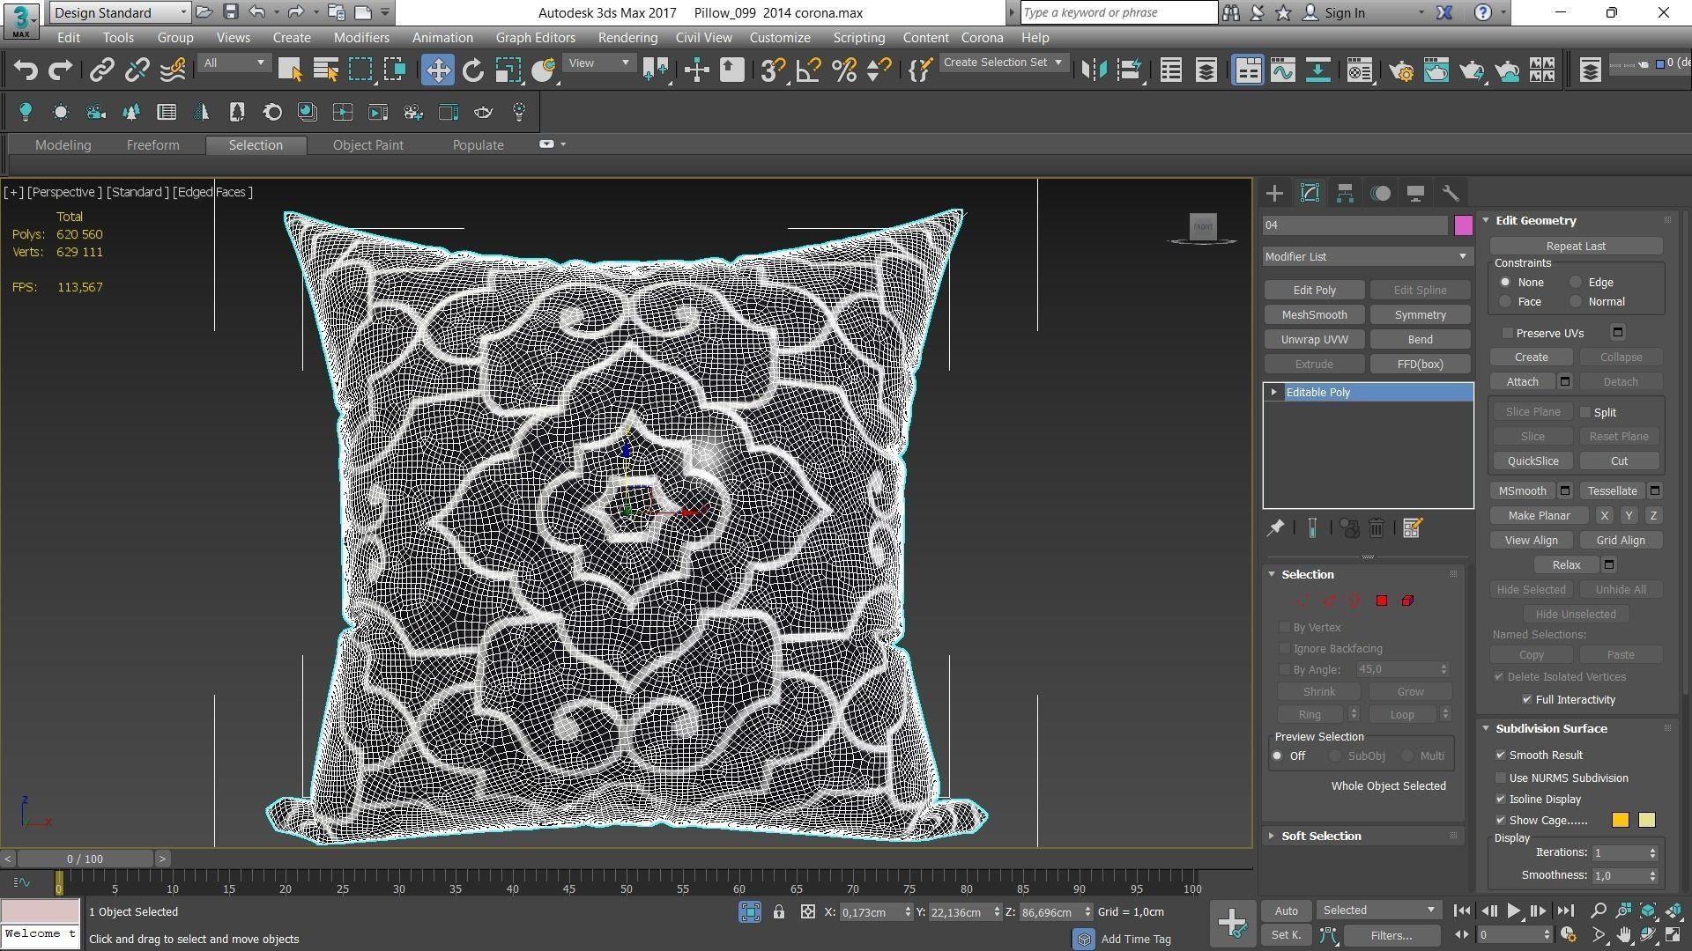Click the Mirror tool icon
Screen dimensions: 1692x951
point(1094,70)
